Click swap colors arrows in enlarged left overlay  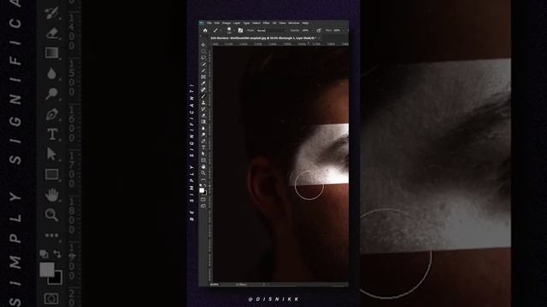(x=57, y=254)
